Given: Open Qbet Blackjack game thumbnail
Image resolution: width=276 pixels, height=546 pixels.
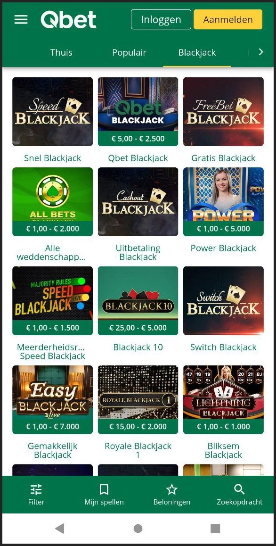Looking at the screenshot, I should coord(138,111).
